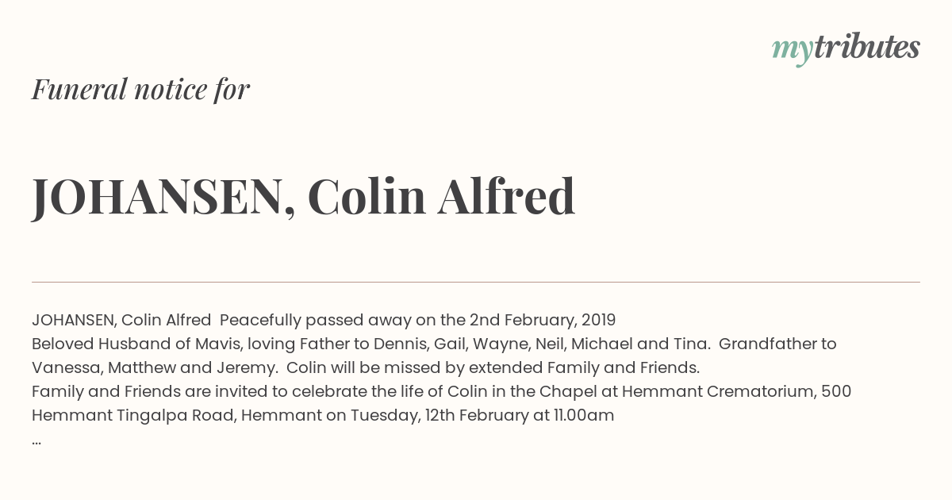This screenshot has width=952, height=500.
Task: Click the '2nd February, 2019' date
Action: [x=543, y=320]
